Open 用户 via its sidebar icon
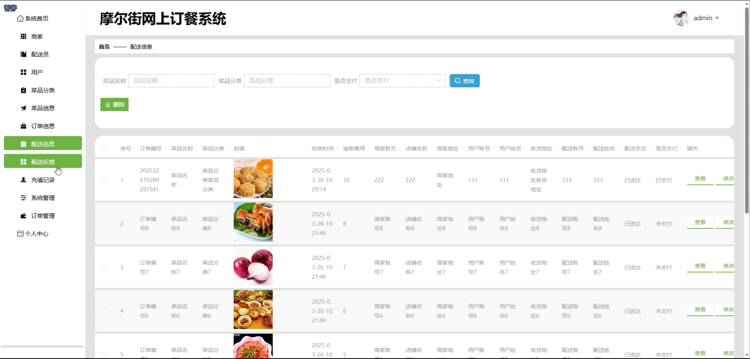Image resolution: width=750 pixels, height=359 pixels. pos(23,72)
